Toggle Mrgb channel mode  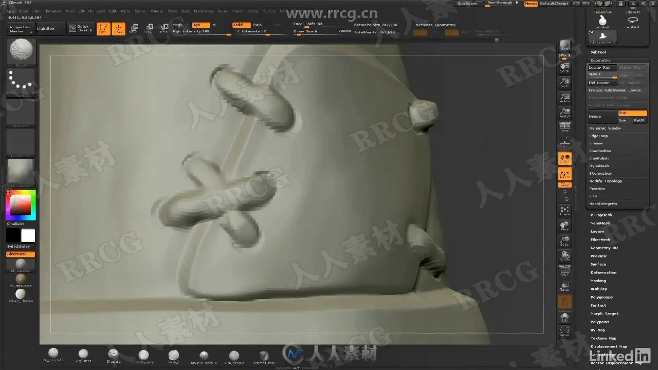coord(178,25)
